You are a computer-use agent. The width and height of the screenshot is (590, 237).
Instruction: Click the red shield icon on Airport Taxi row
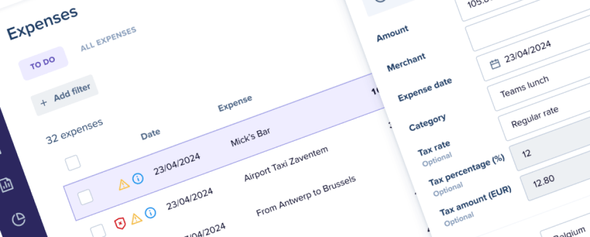120,223
